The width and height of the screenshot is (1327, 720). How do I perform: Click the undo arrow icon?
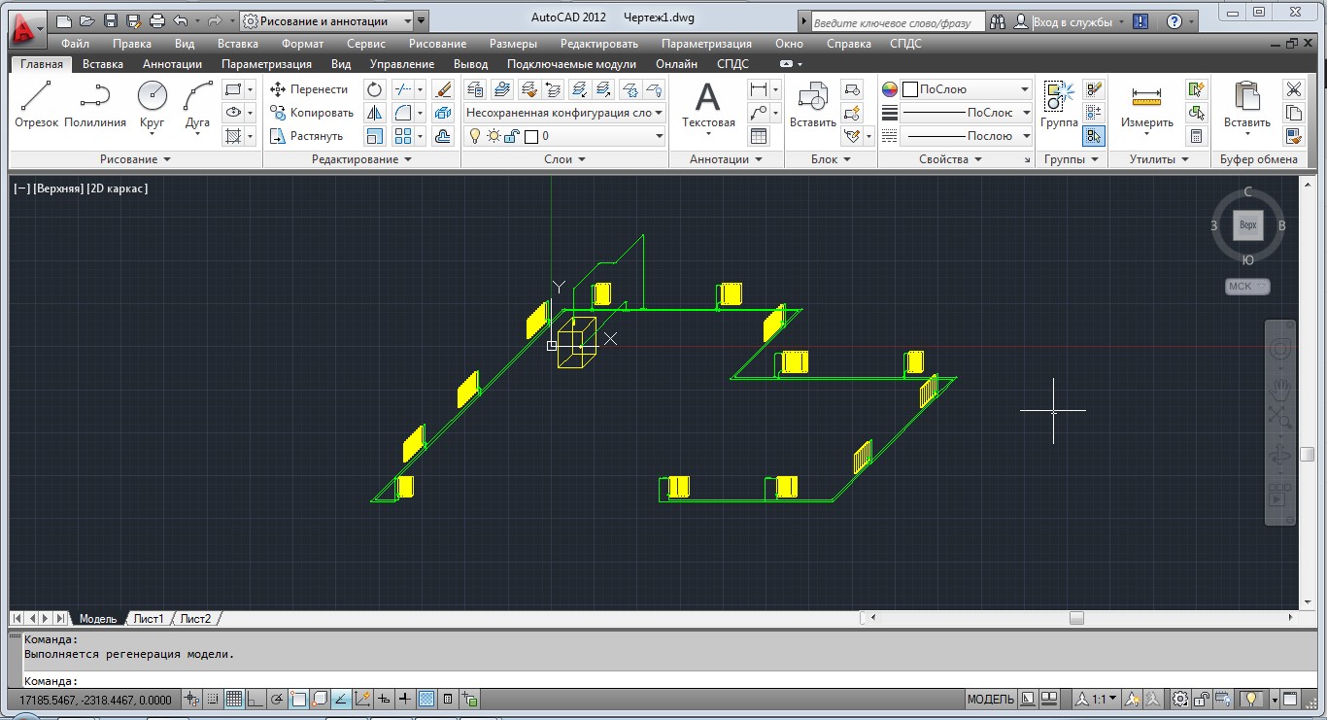click(181, 20)
